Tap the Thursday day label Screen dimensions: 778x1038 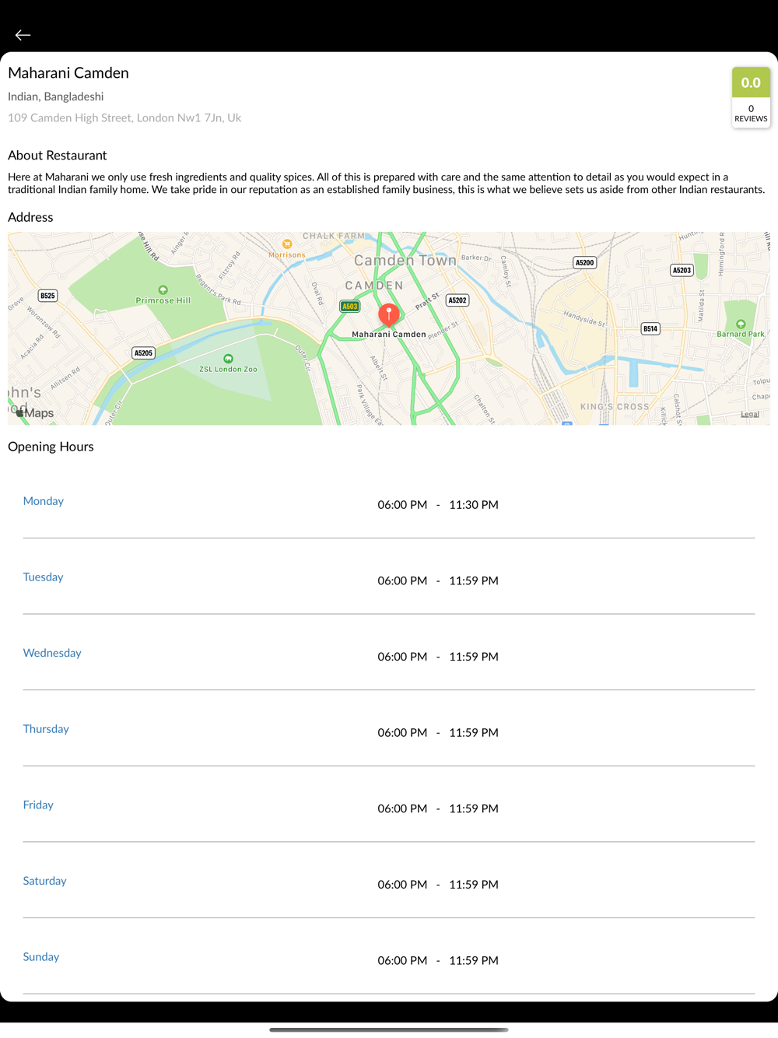click(x=46, y=729)
